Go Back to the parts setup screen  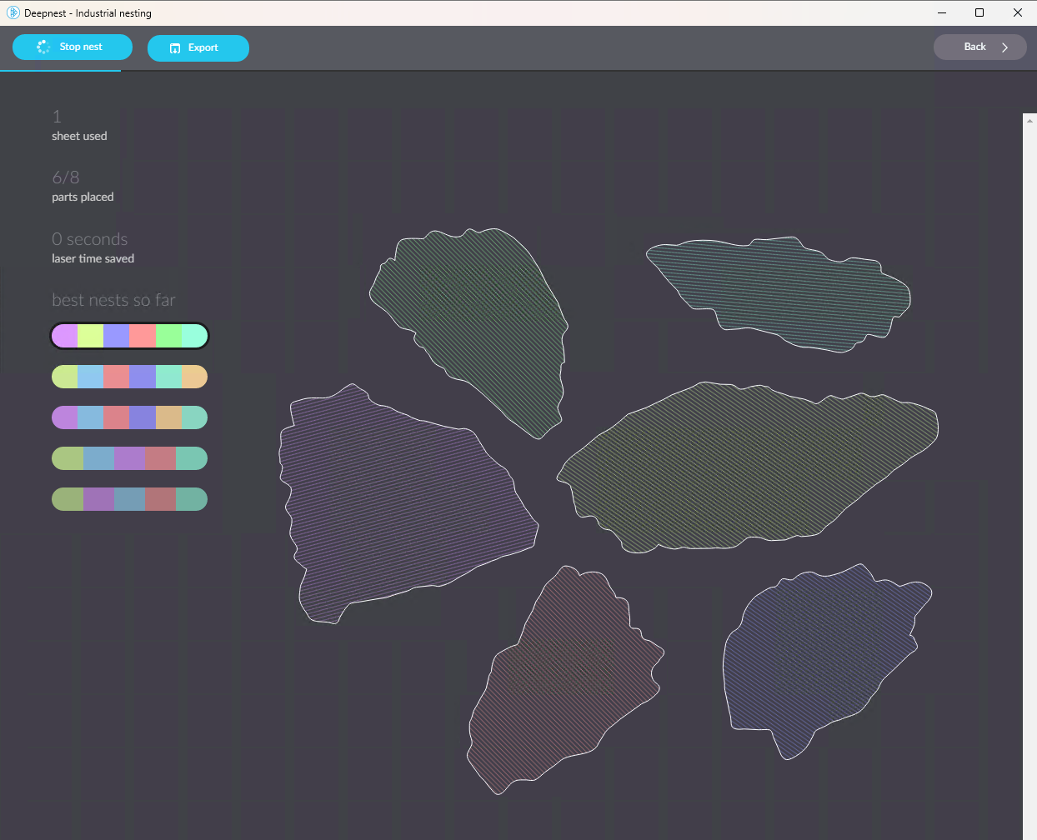(980, 47)
